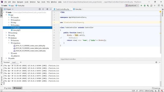Click the Locate/Select opened file icon
164x92 pixels.
point(40,9)
